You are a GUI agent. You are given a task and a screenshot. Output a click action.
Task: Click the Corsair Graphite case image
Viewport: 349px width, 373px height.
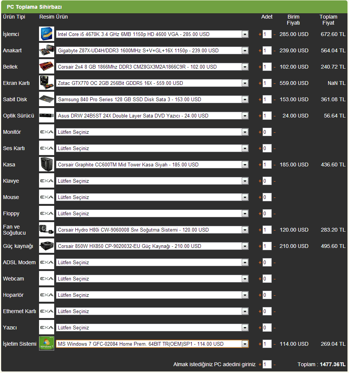[47, 165]
